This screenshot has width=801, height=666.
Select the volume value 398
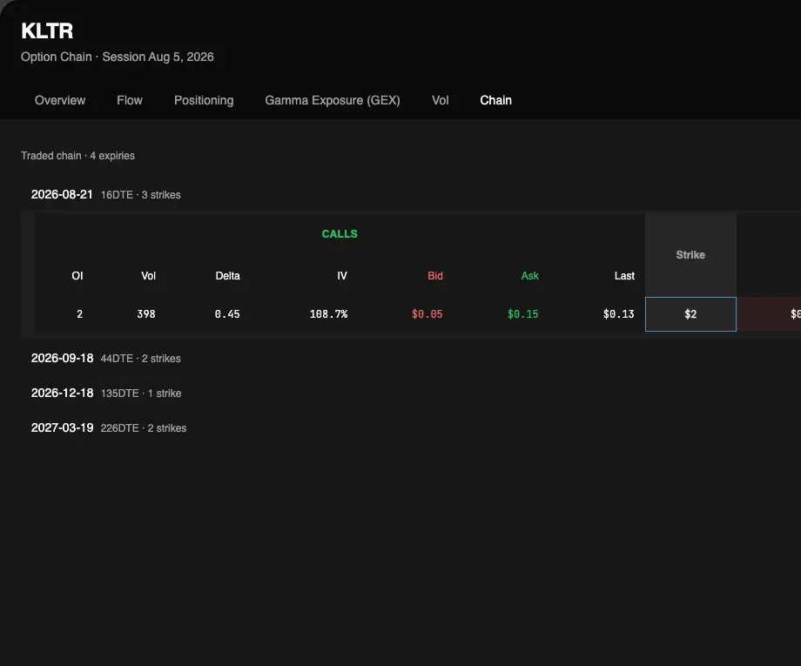coord(146,314)
